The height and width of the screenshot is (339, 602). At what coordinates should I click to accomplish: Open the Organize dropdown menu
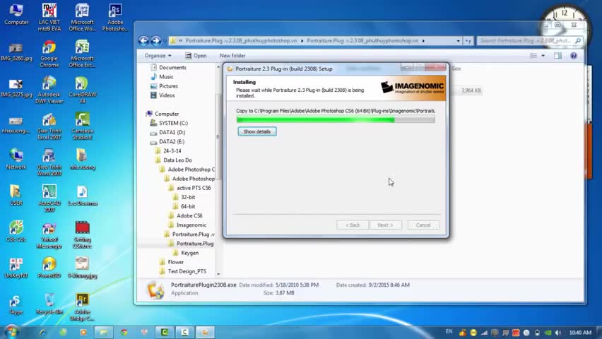click(158, 56)
